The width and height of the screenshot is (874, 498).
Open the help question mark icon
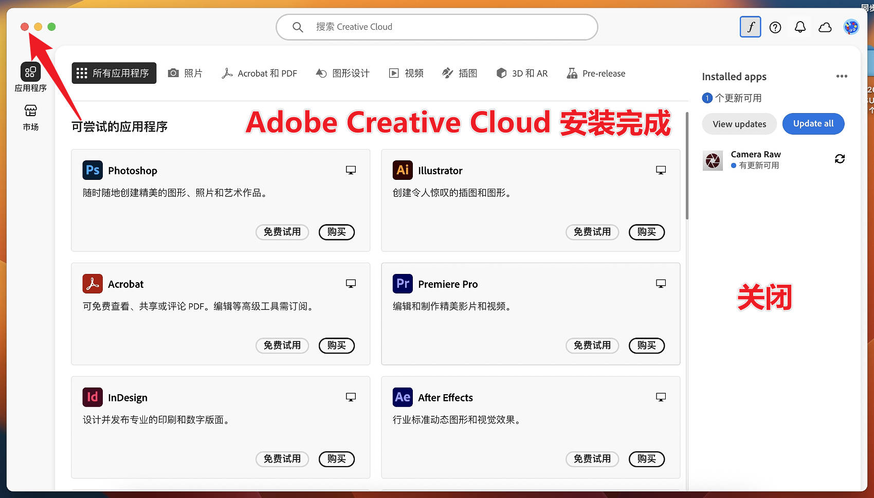click(x=775, y=27)
